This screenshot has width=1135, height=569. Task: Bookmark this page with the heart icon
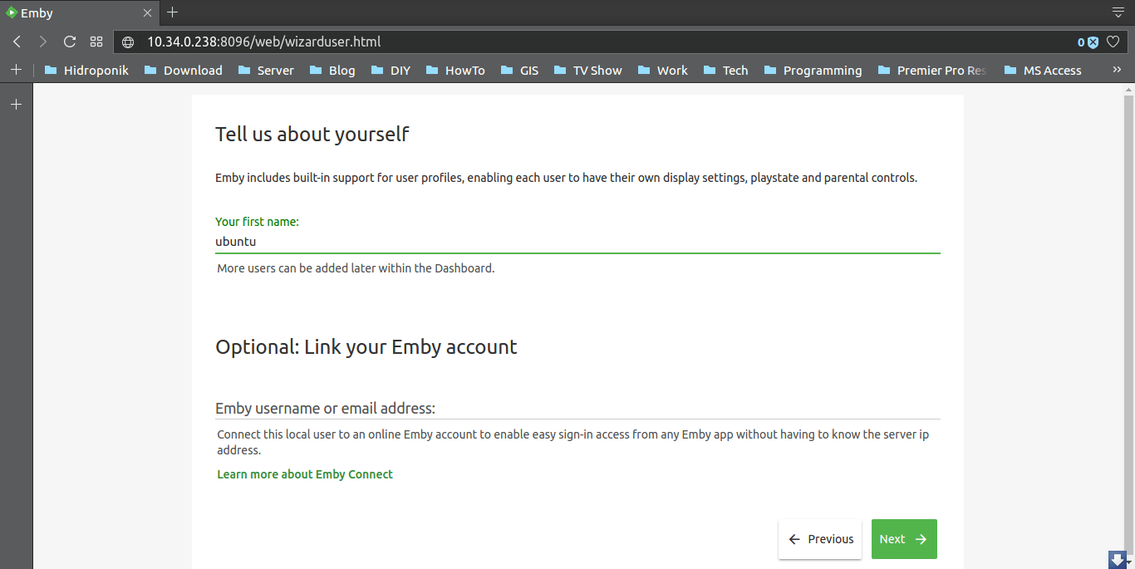coord(1114,42)
